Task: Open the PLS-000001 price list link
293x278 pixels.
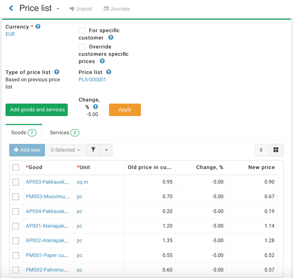Action: [92, 79]
